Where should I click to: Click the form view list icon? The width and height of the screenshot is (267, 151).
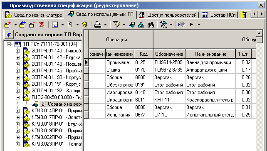click(x=55, y=25)
